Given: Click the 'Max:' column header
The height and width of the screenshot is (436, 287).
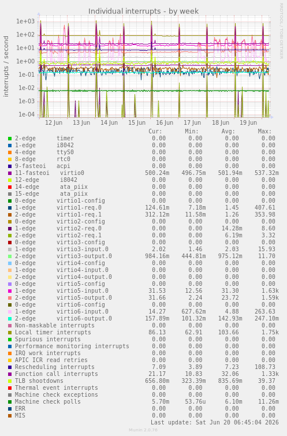Looking at the screenshot, I should tap(264, 131).
